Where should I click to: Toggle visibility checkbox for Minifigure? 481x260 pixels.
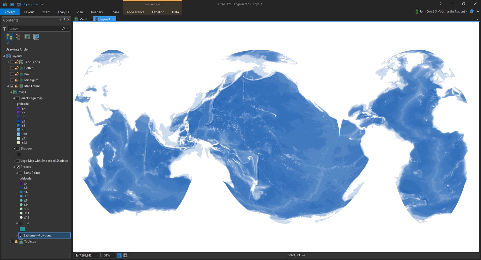coord(12,80)
